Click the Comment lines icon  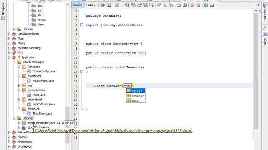206,5
